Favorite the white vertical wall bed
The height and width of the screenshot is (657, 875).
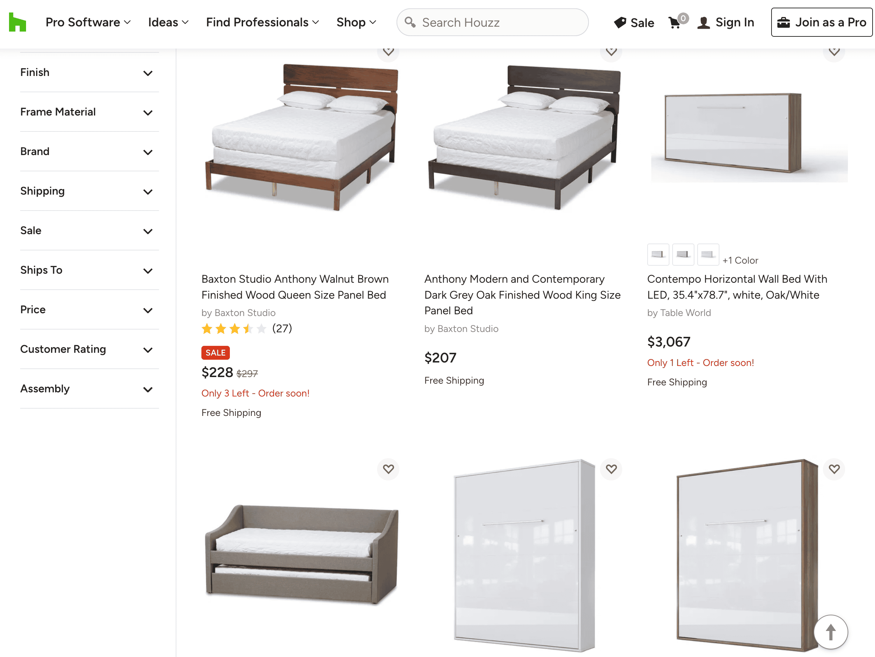tap(611, 469)
